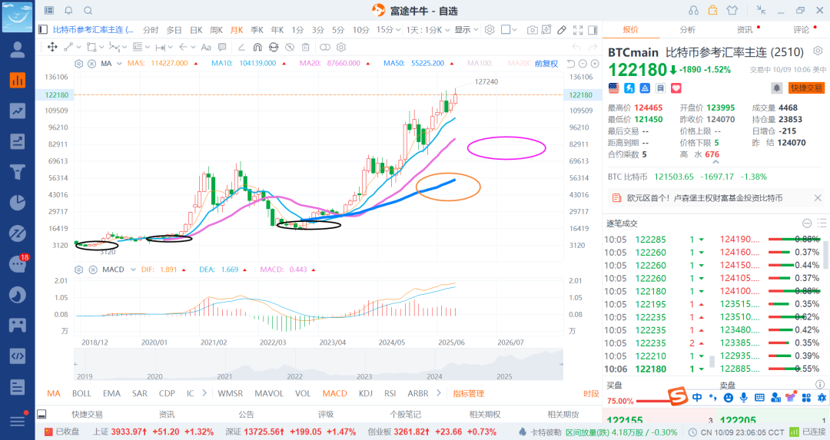Enable the magnet snap tool
Image resolution: width=830 pixels, height=440 pixels.
[257, 47]
